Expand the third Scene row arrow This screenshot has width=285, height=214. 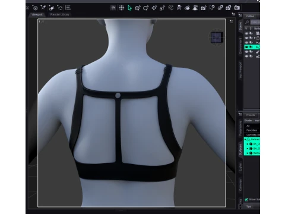[x=257, y=43]
